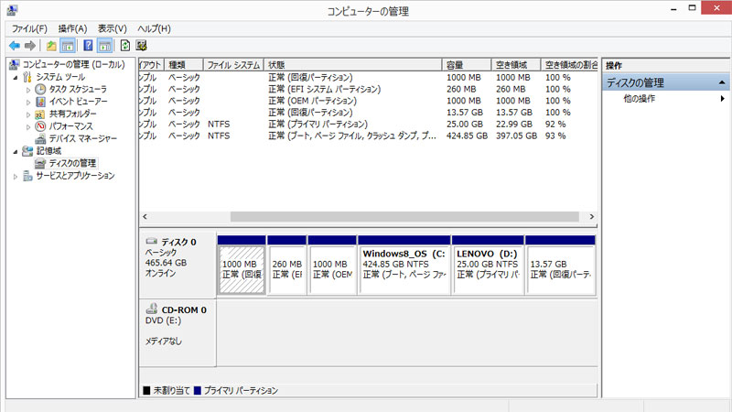Click the Back arrow toolbar icon
This screenshot has height=412, width=732.
tap(14, 45)
